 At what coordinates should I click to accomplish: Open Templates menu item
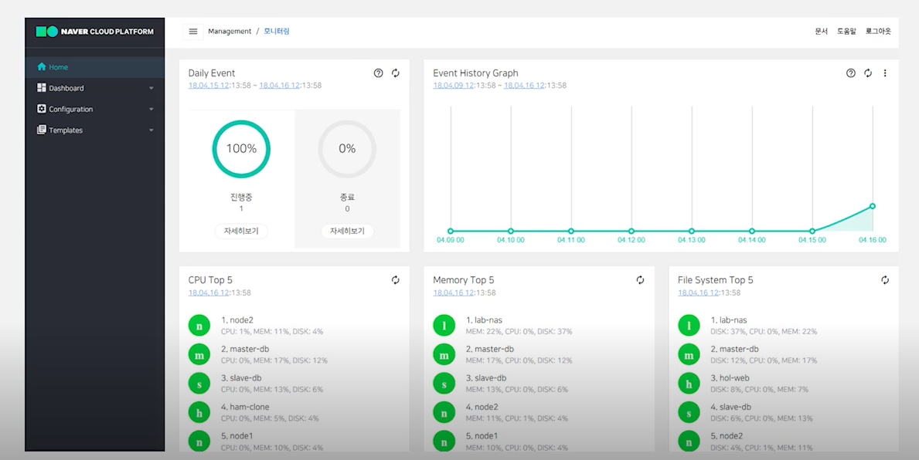point(94,130)
